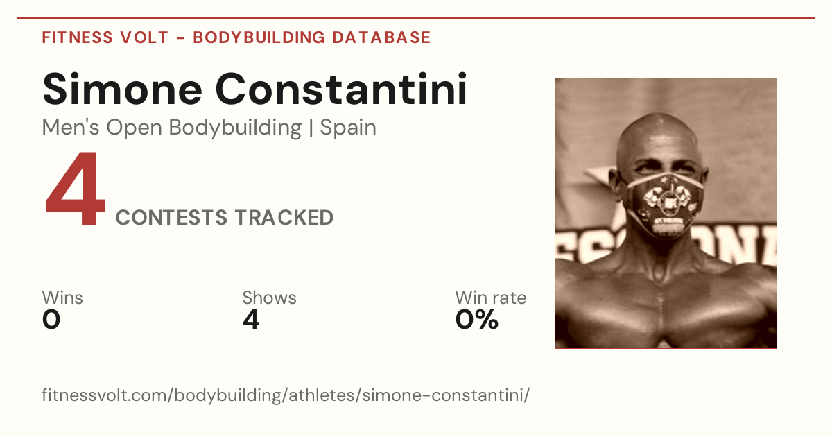Image resolution: width=832 pixels, height=437 pixels.
Task: Click the Wins value of 0
Action: (51, 320)
